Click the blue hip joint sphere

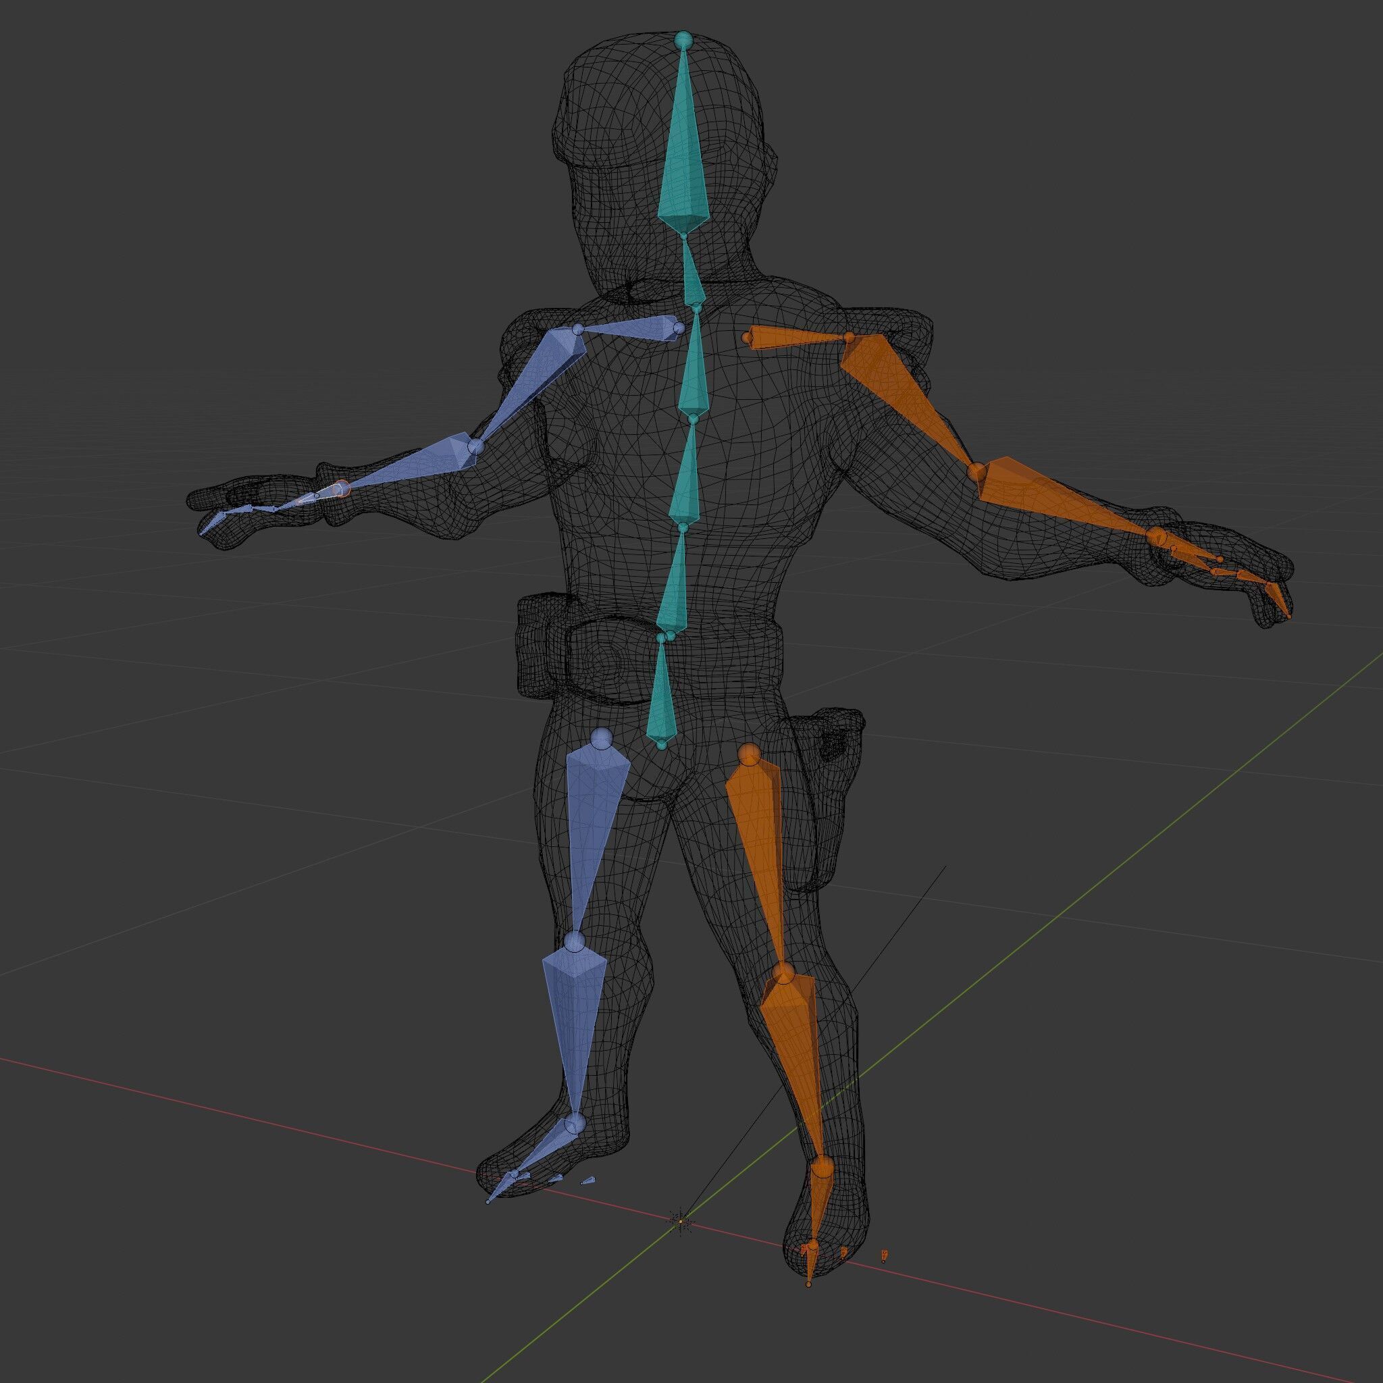[602, 738]
